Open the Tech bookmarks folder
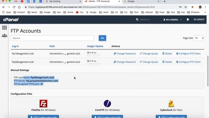 tap(134, 12)
